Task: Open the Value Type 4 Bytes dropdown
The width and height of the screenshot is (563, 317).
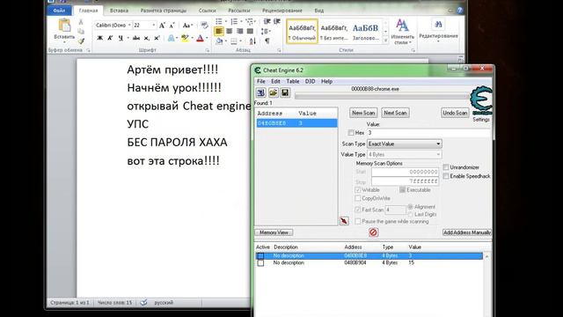Action: pos(405,155)
